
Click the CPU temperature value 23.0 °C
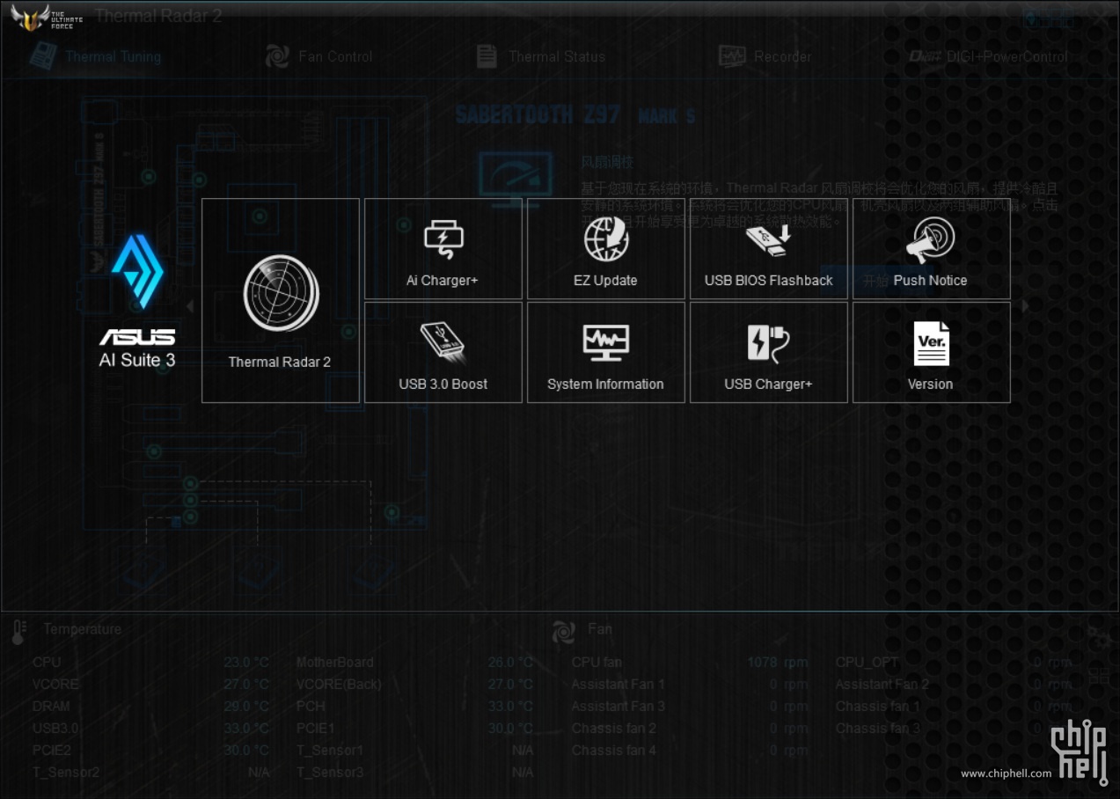pyautogui.click(x=246, y=663)
